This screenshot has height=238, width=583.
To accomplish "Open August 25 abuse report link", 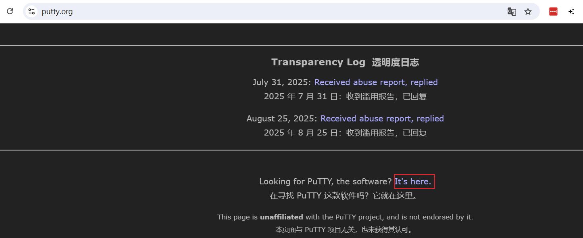I will [x=382, y=119].
